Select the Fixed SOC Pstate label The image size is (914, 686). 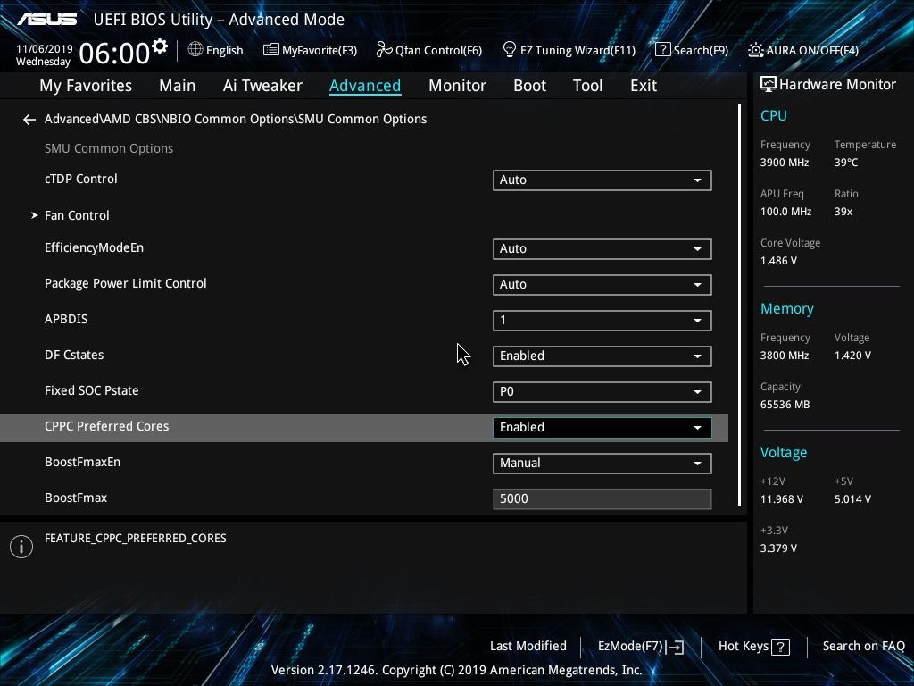pyautogui.click(x=92, y=391)
